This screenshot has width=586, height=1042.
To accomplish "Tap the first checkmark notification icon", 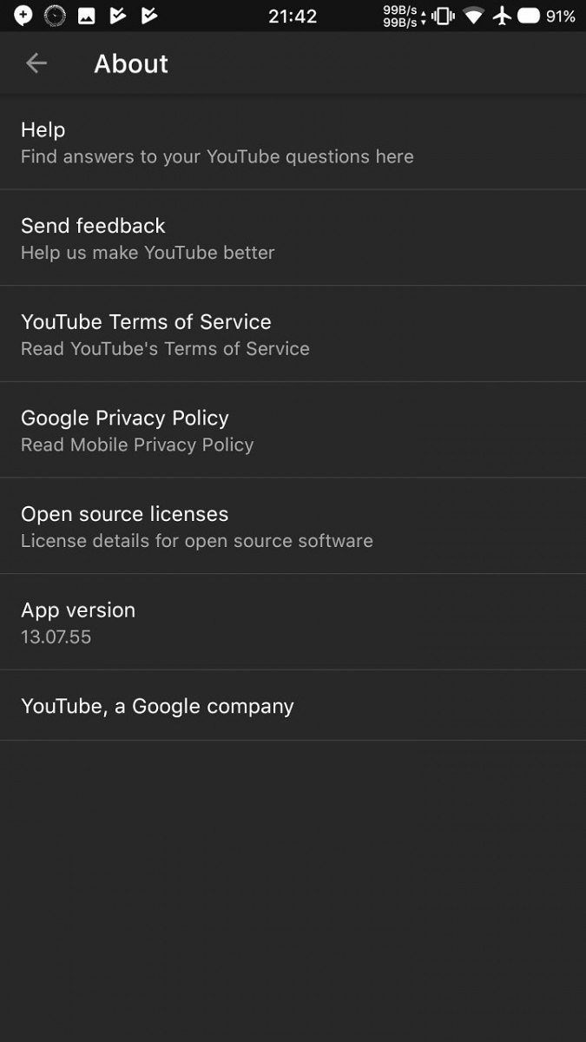I will click(x=118, y=16).
